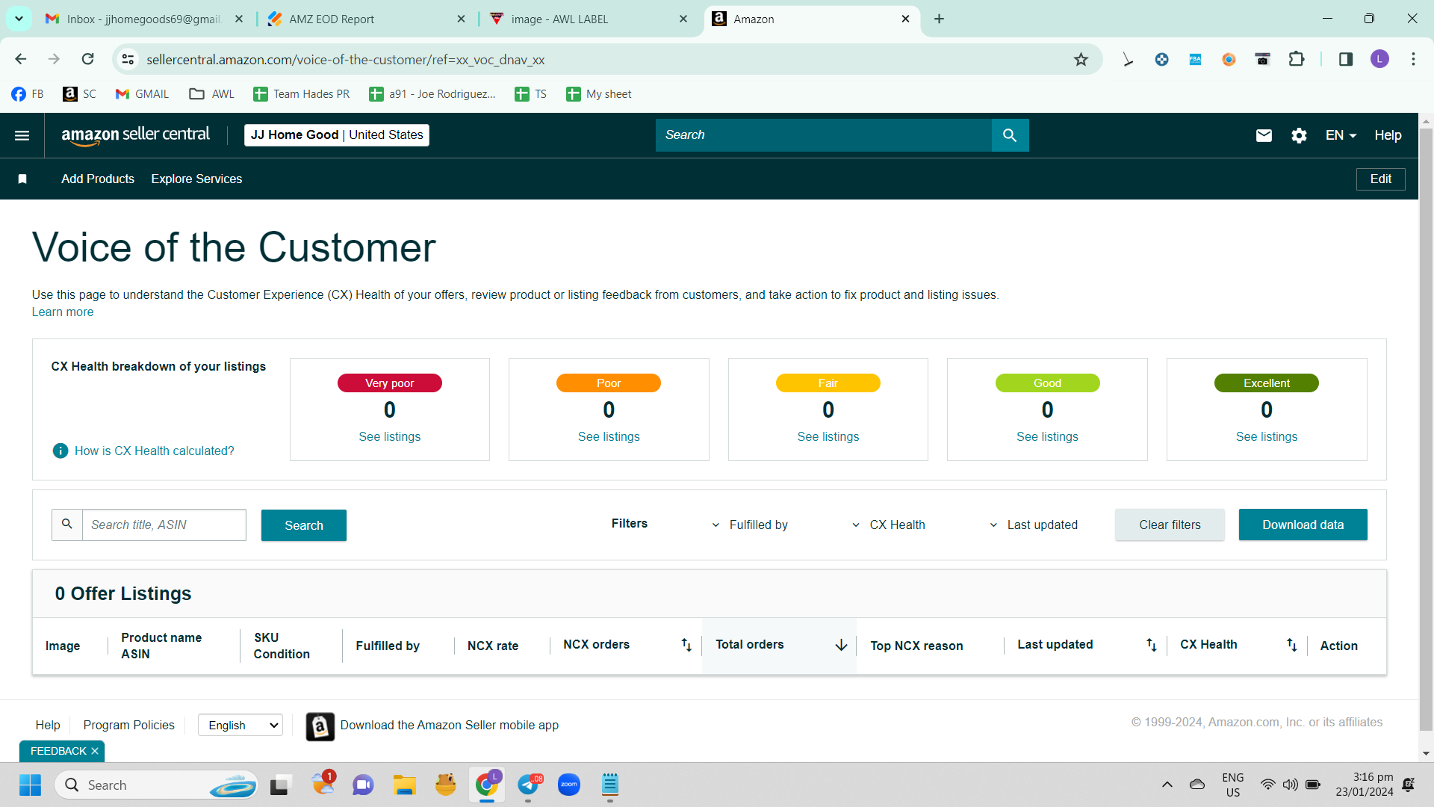
Task: Click the teal Search button for listings
Action: pyautogui.click(x=304, y=525)
